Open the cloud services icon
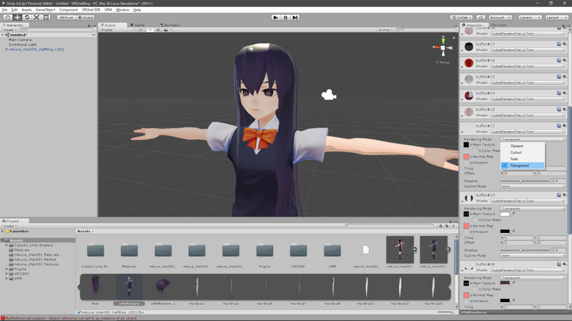Screen dimensions: 572x321 (481, 17)
